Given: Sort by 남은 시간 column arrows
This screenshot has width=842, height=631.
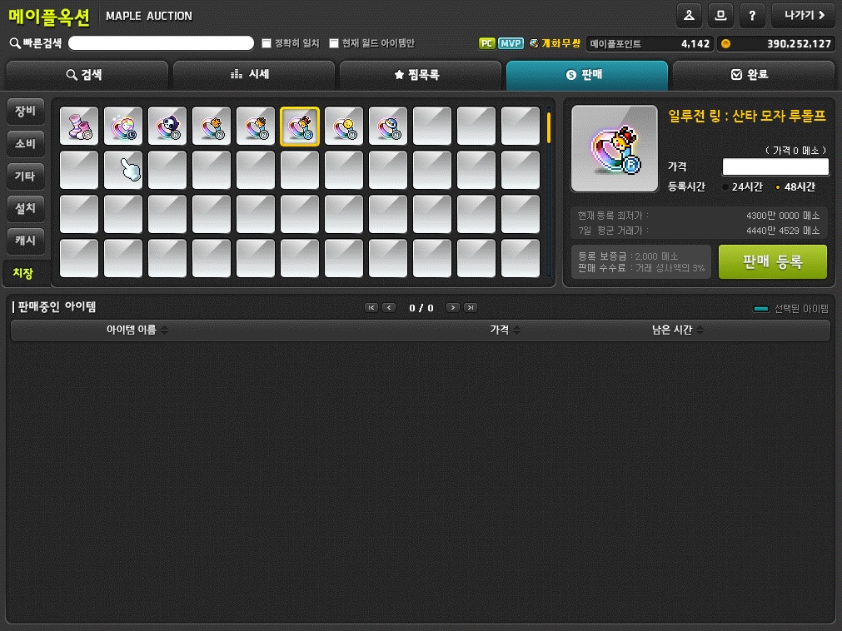Looking at the screenshot, I should 700,330.
